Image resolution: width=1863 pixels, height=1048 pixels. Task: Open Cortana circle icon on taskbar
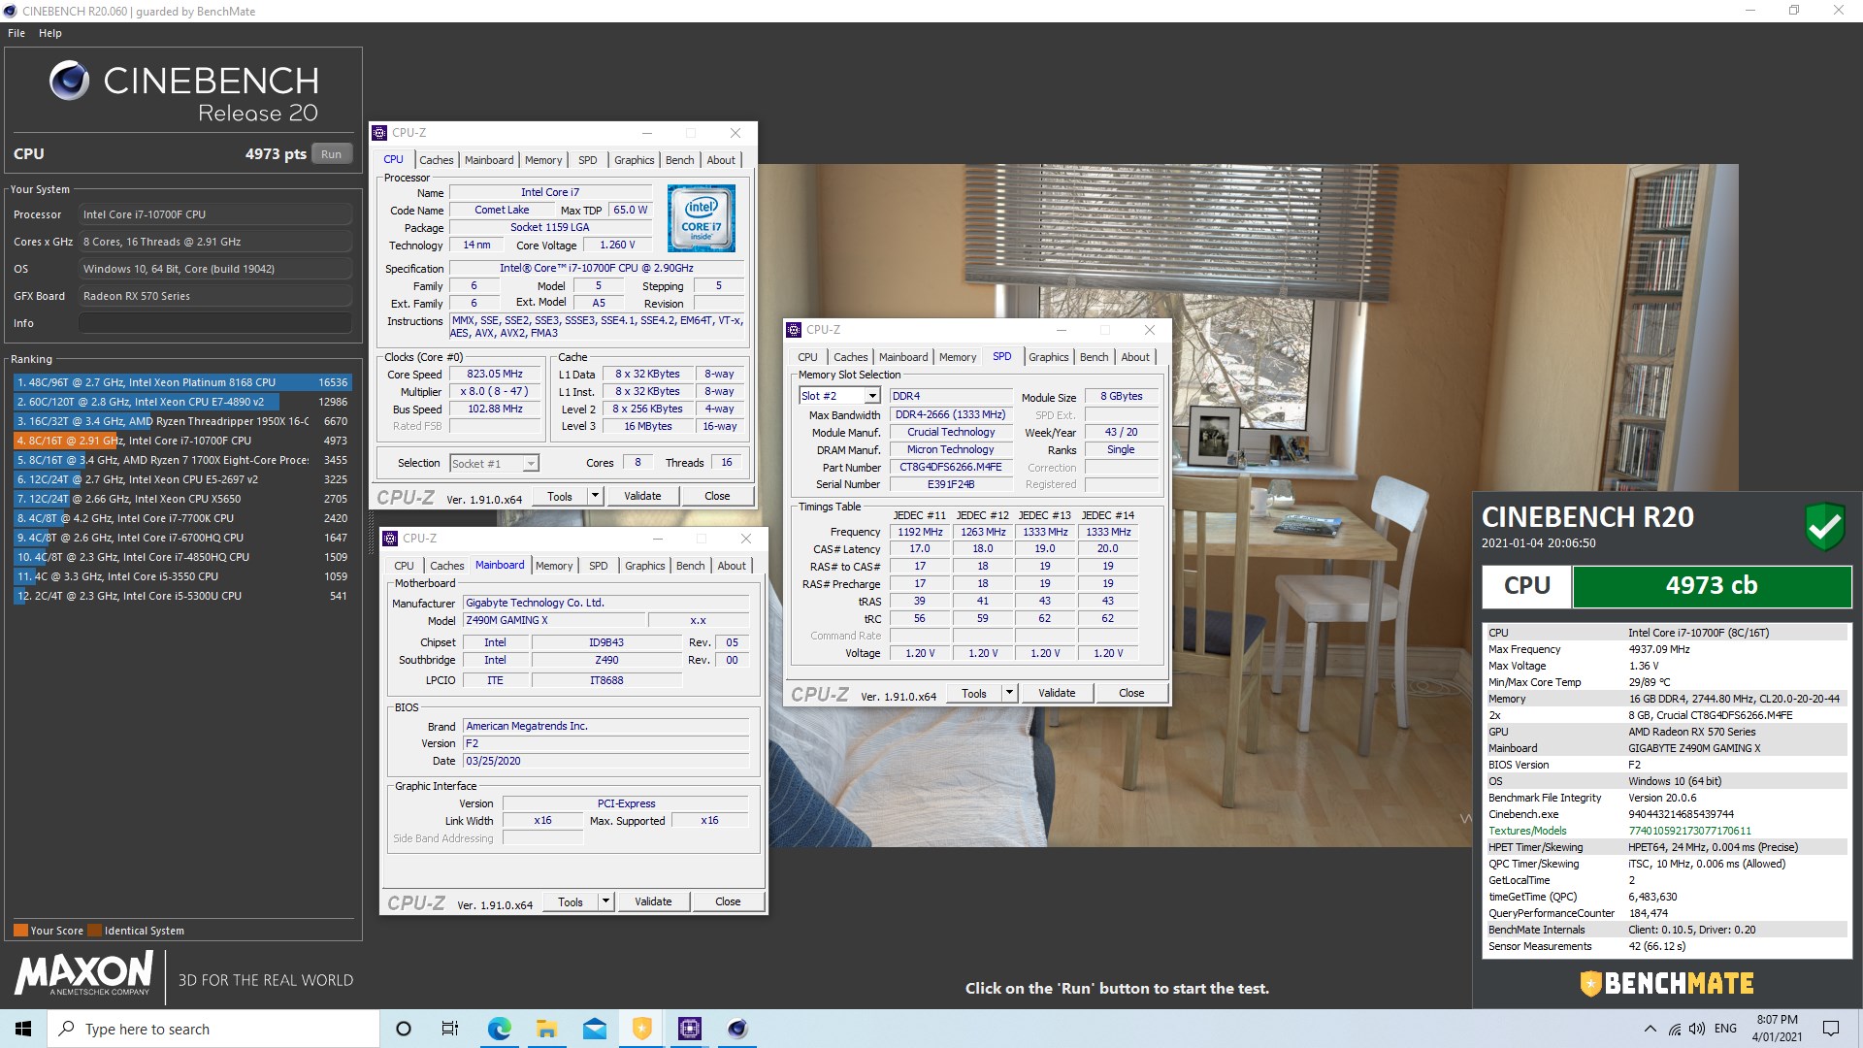(404, 1029)
